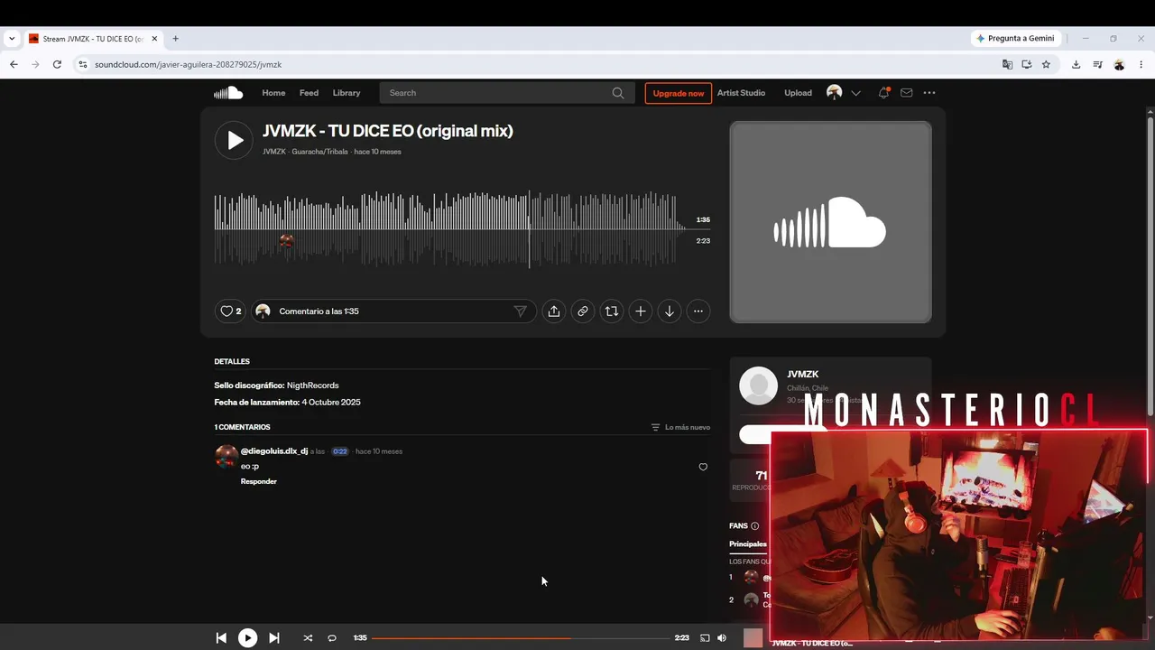Image resolution: width=1155 pixels, height=650 pixels.
Task: Play the JVMZK - TU DICE EO track
Action: (x=234, y=140)
